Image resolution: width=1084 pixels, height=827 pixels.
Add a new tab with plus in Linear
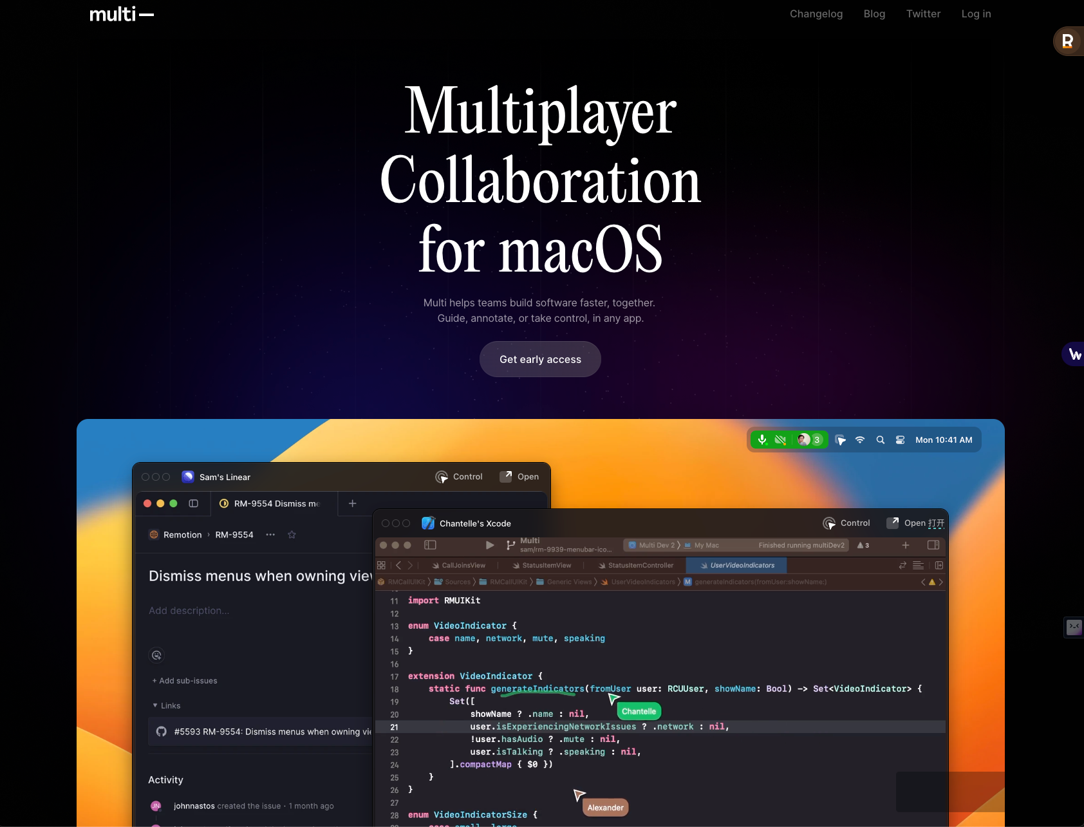click(x=353, y=503)
